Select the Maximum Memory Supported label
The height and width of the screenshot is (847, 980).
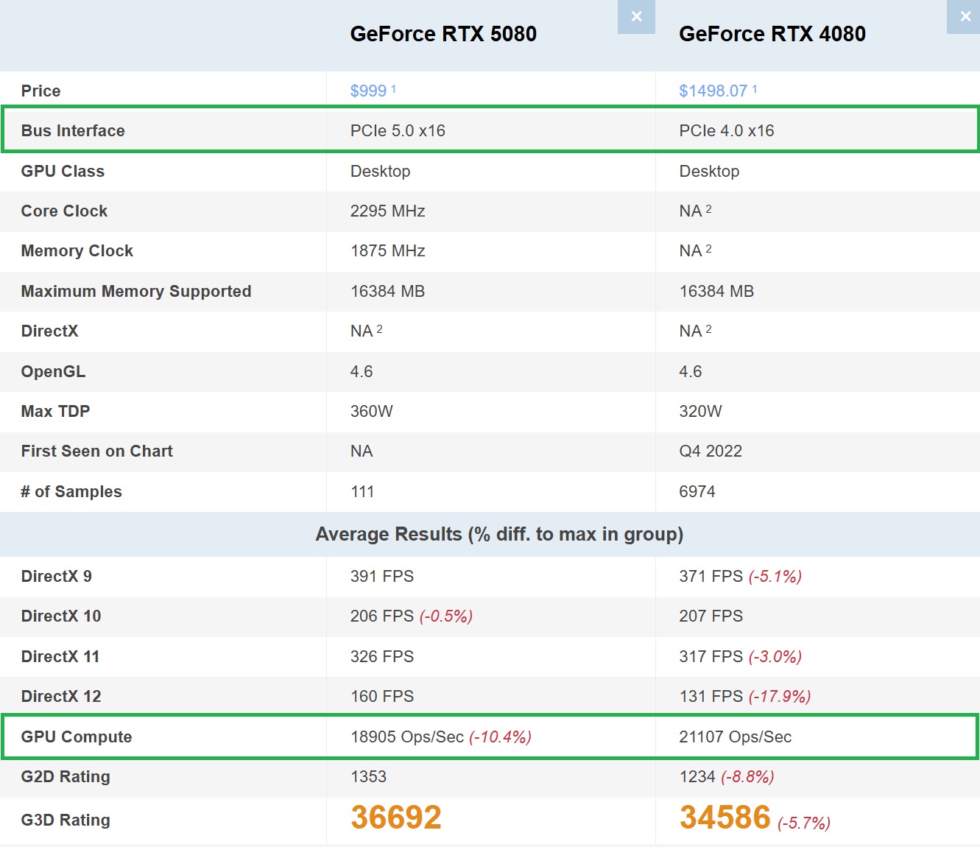pos(136,291)
